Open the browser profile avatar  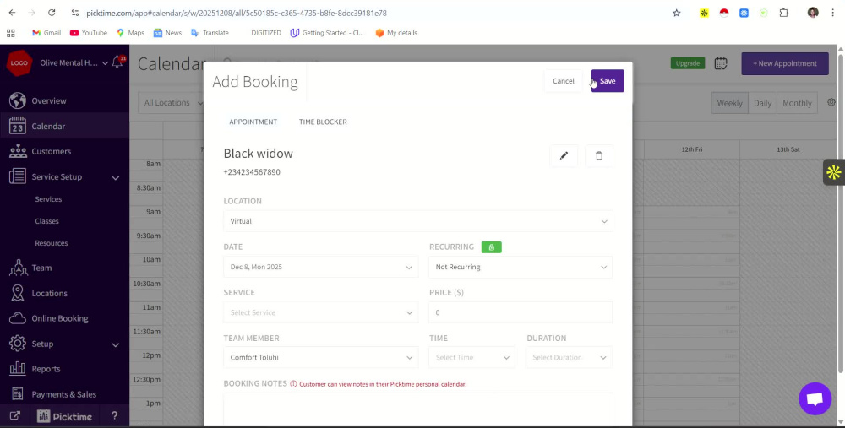click(x=813, y=13)
